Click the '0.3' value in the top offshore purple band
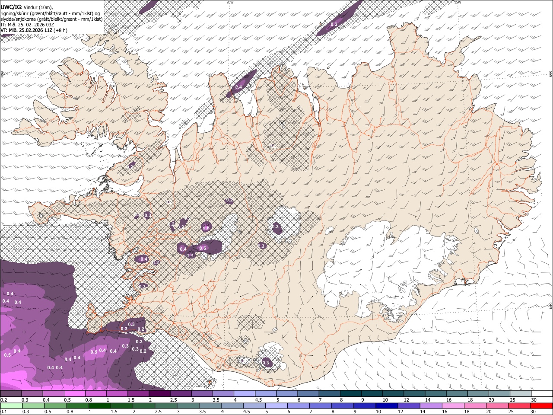The width and height of the screenshot is (553, 415). pyautogui.click(x=334, y=25)
